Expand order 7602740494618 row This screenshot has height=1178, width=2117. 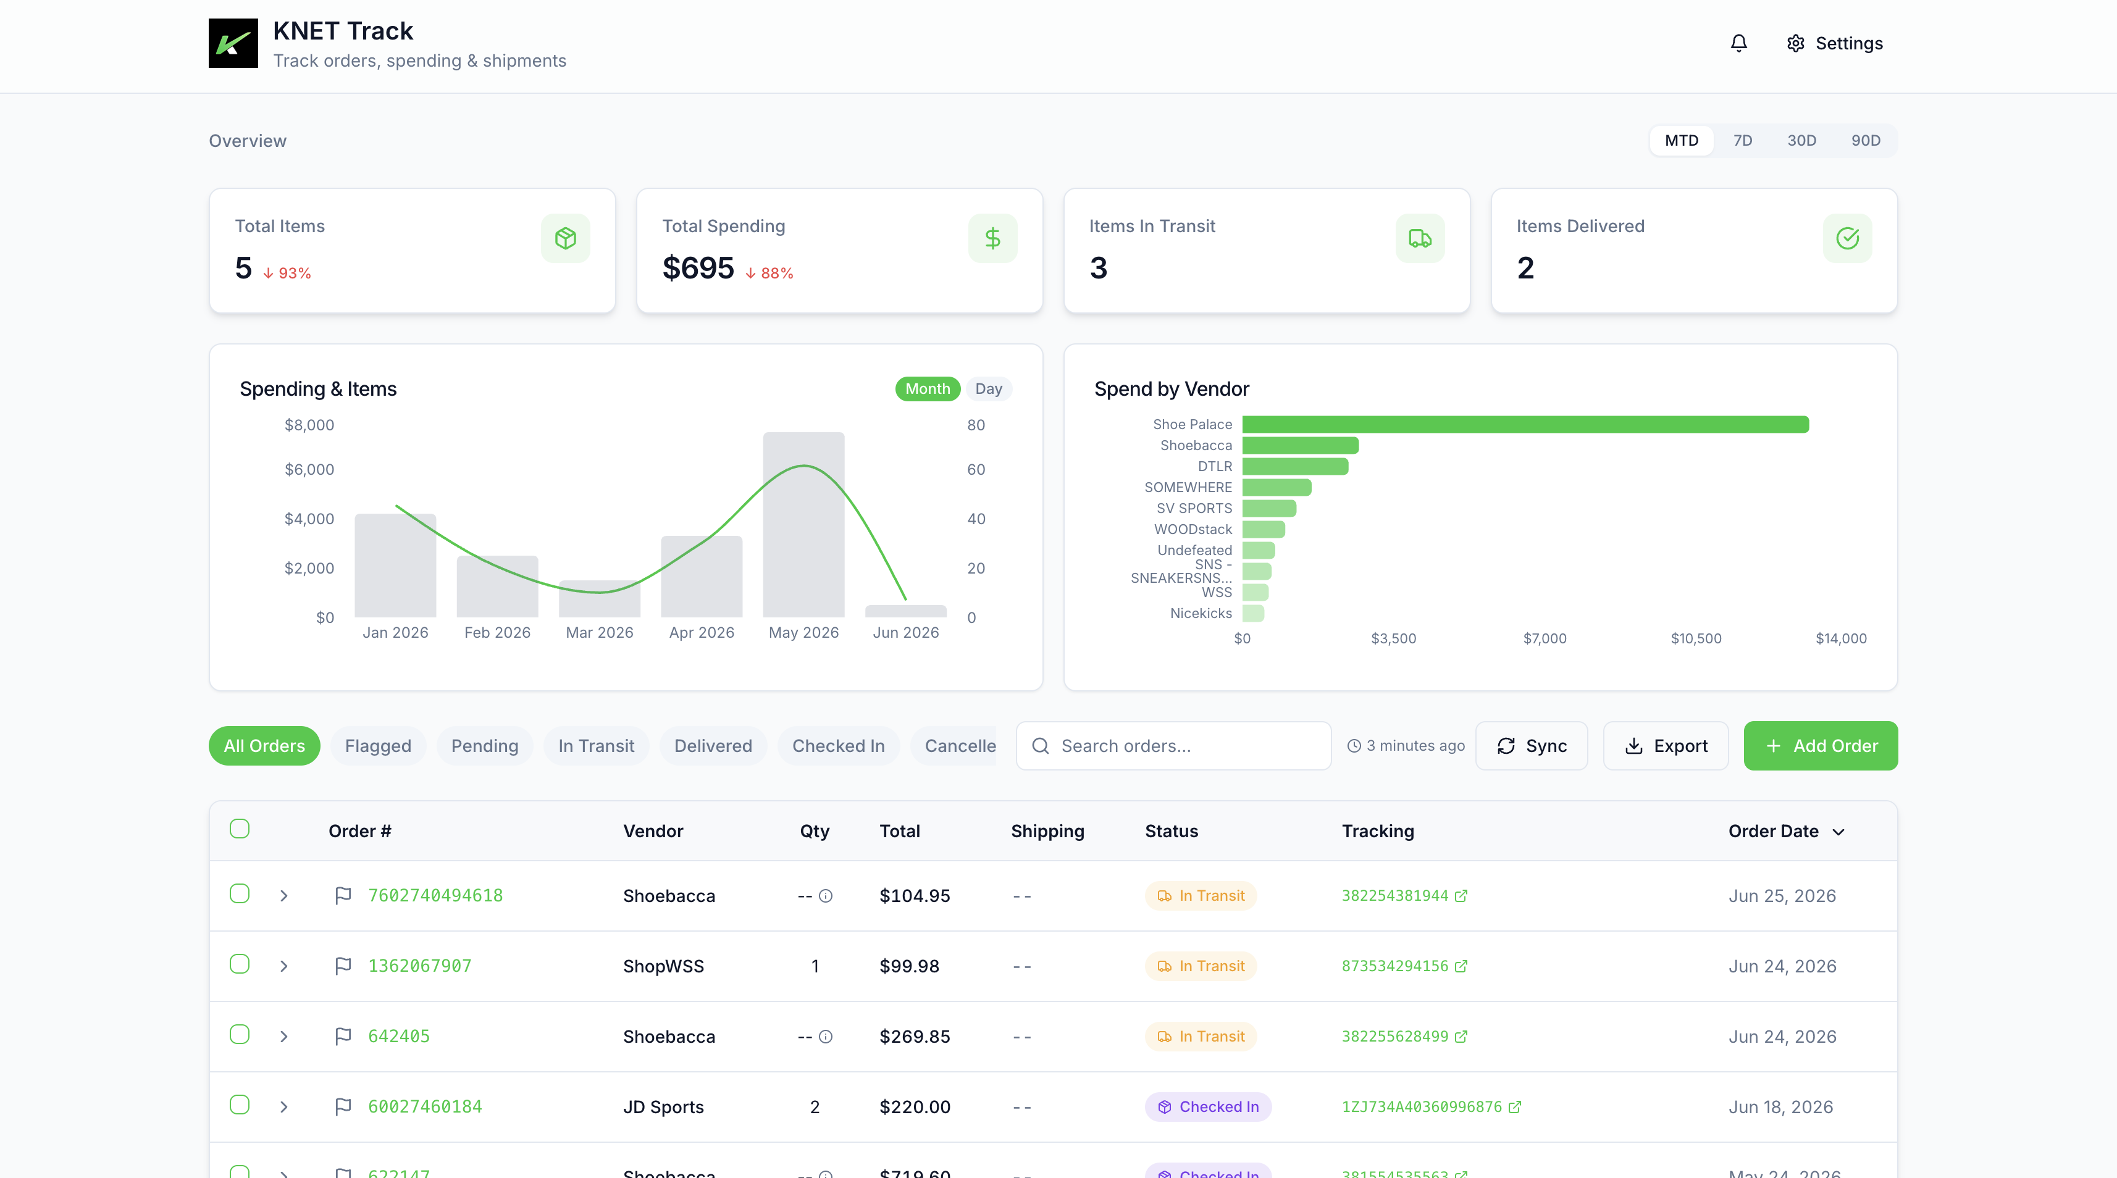click(x=283, y=895)
